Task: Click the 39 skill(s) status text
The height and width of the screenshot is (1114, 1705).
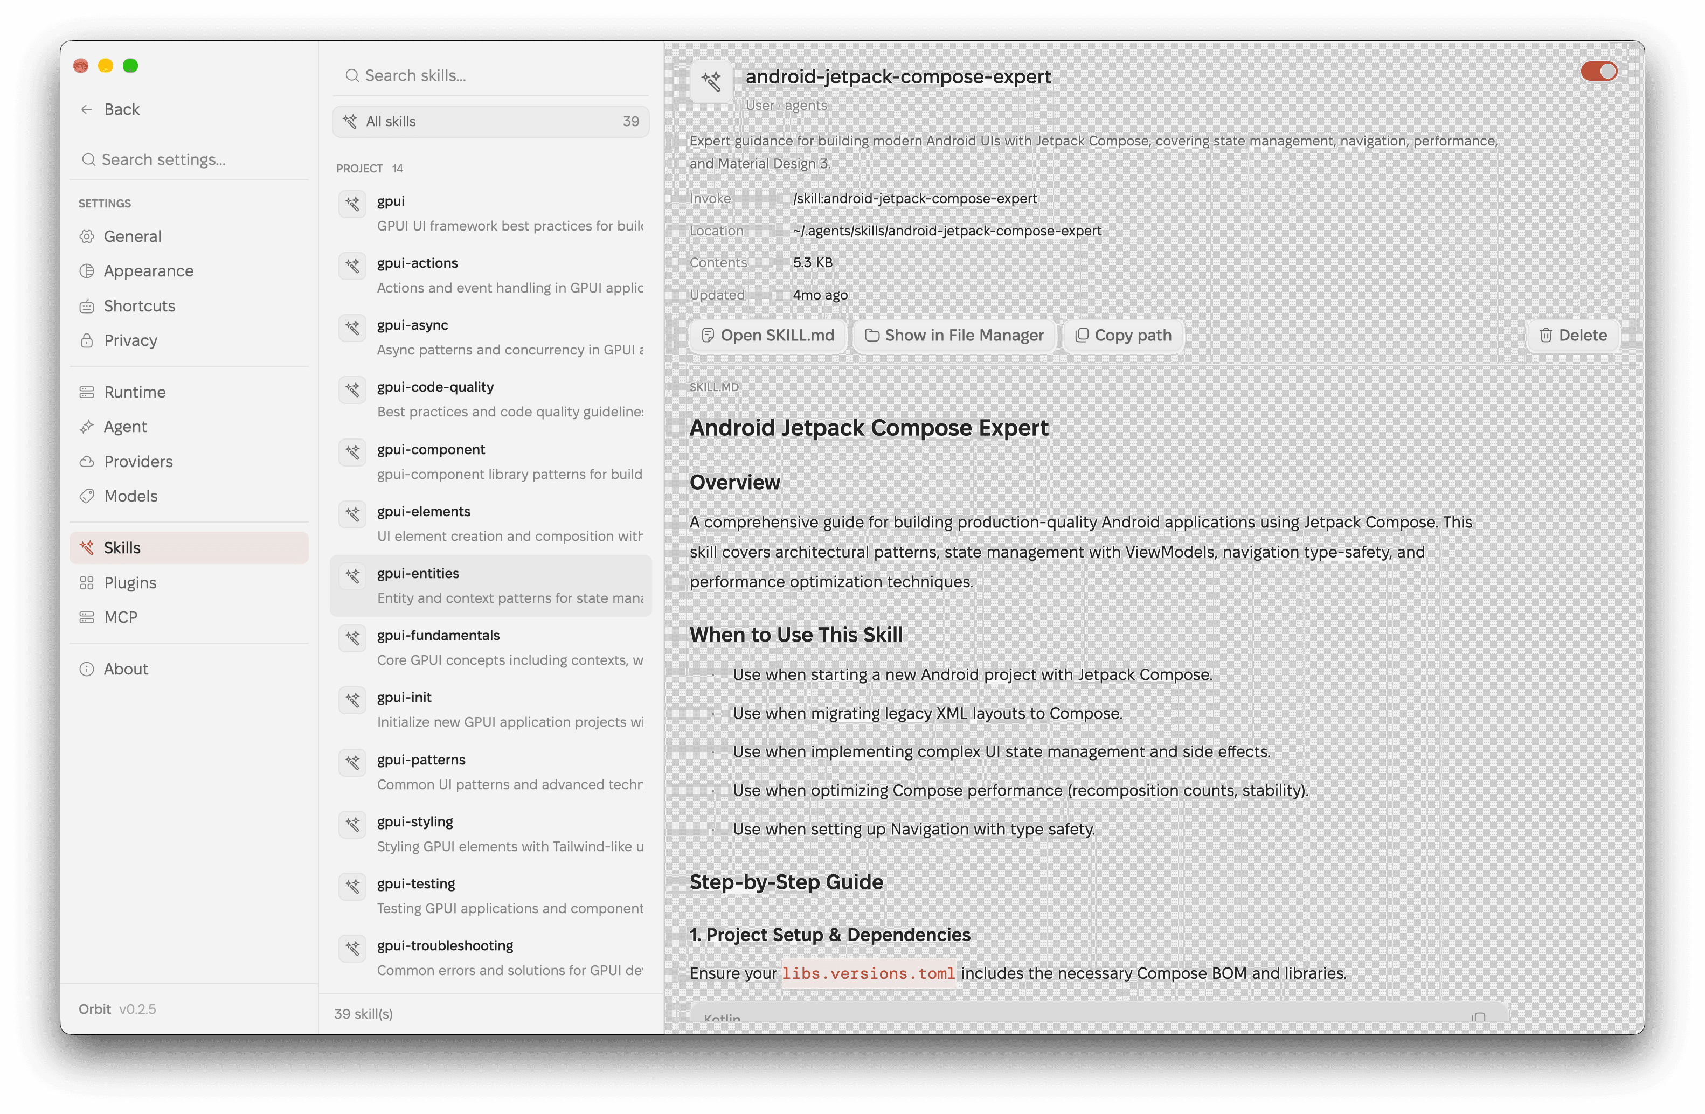Action: click(363, 1014)
